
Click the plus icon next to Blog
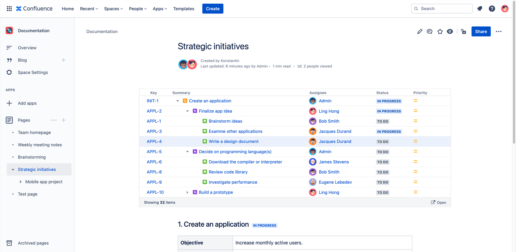click(x=64, y=60)
